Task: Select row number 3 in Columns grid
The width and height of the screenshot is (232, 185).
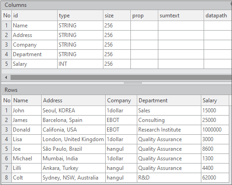Action: point(6,45)
